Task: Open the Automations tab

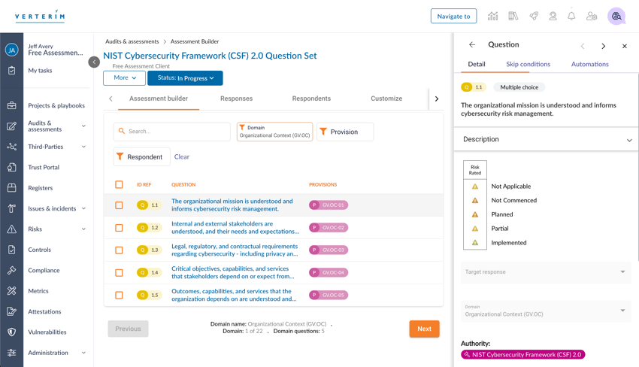Action: (x=589, y=65)
